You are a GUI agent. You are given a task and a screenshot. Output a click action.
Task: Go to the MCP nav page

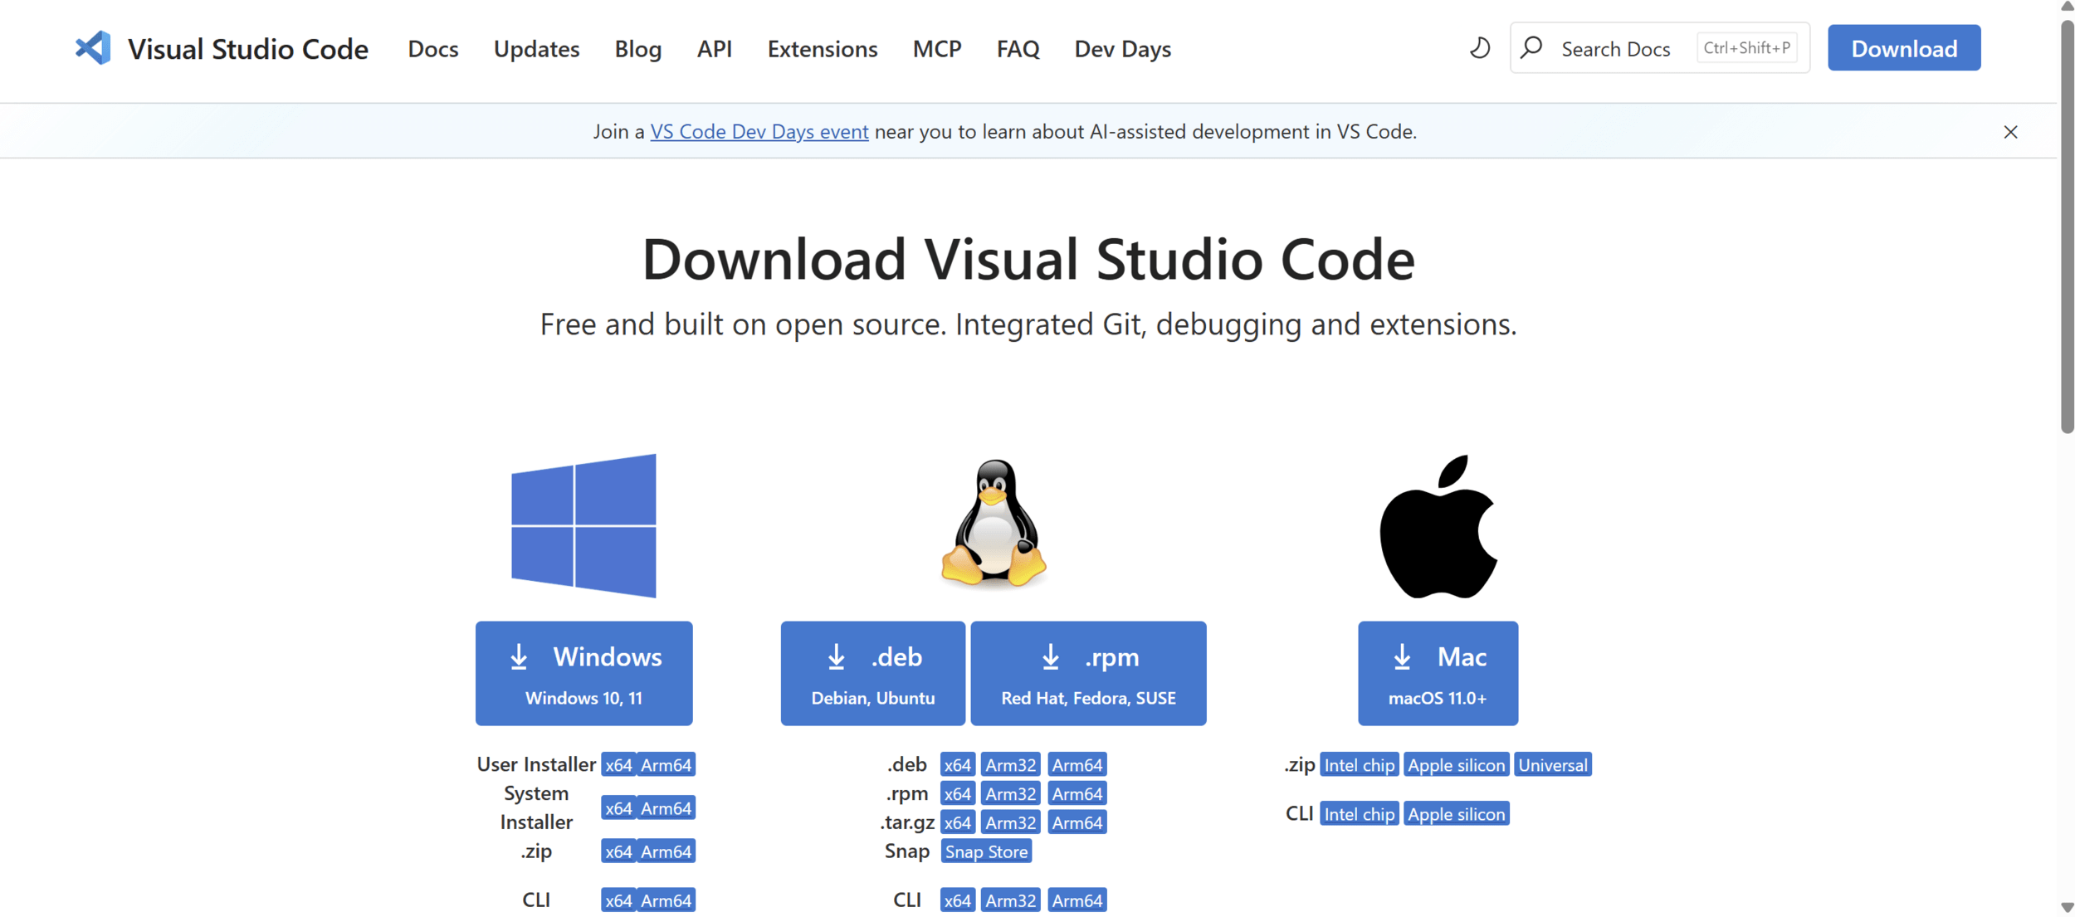click(x=936, y=49)
